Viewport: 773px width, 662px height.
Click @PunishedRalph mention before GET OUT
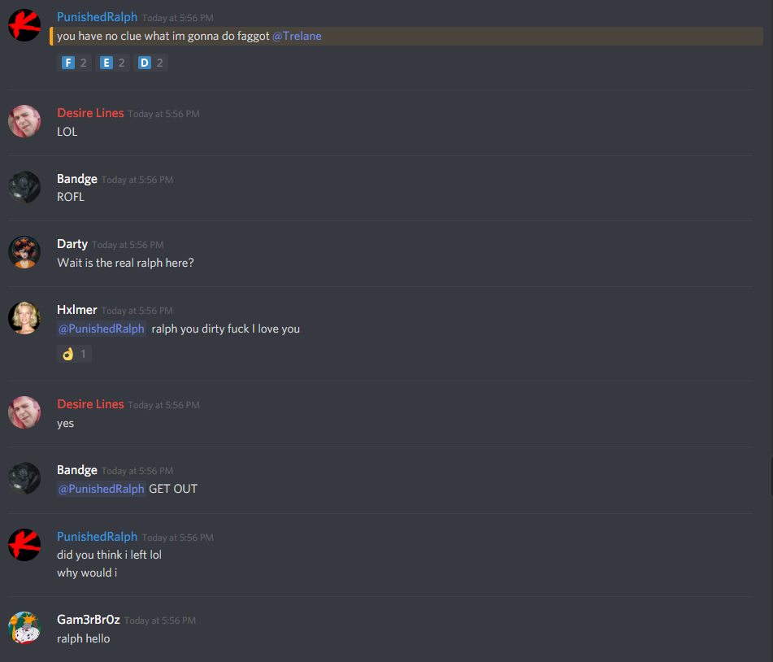pos(102,489)
